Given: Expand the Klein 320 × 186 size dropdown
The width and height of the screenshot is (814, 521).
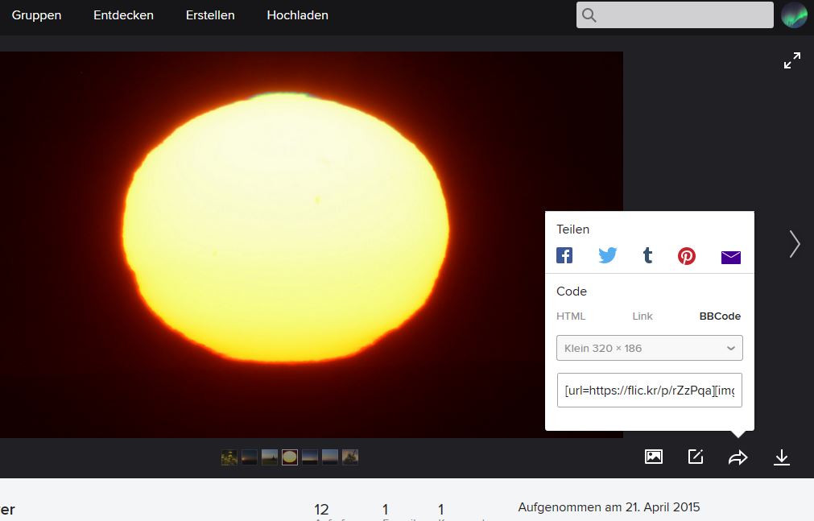Looking at the screenshot, I should click(649, 348).
